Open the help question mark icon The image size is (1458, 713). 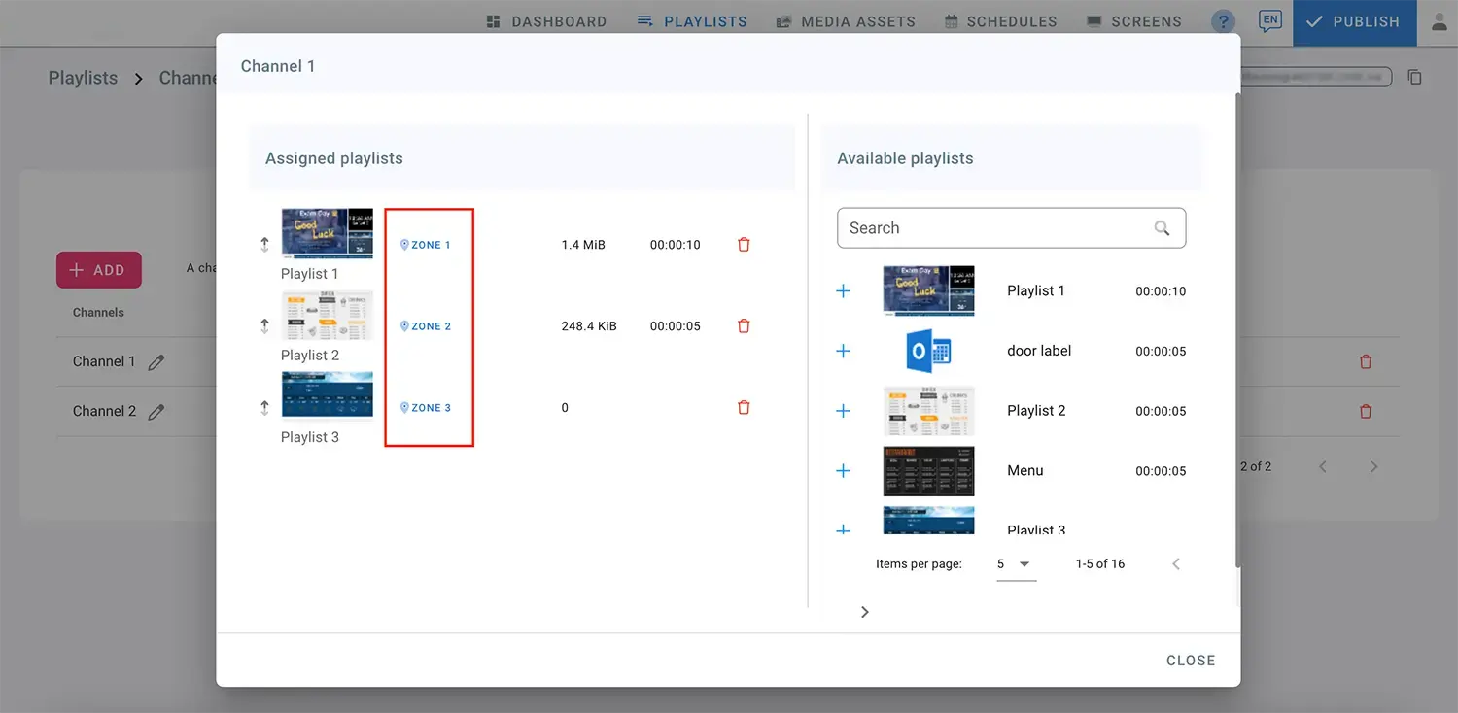click(x=1223, y=21)
